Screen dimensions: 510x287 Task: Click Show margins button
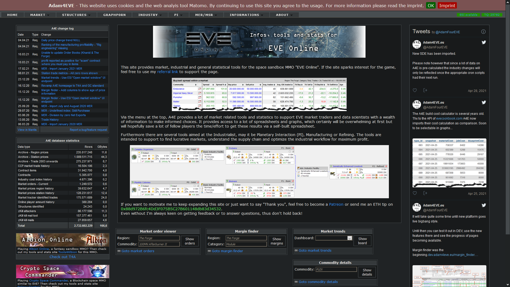point(277,241)
